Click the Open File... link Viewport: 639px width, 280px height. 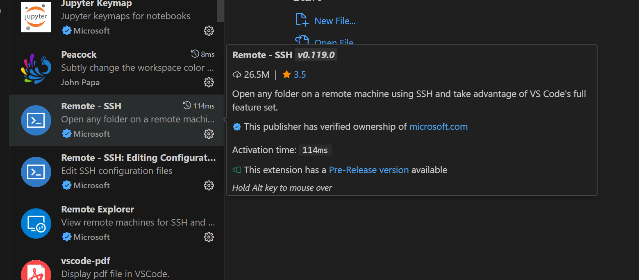(334, 42)
